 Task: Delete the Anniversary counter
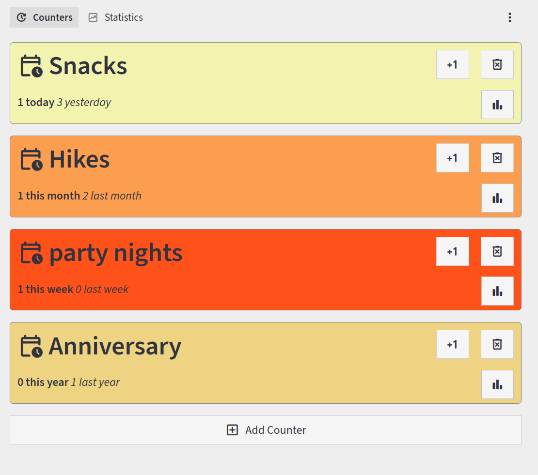click(497, 344)
